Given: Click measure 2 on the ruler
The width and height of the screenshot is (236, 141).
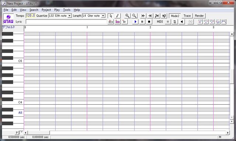Looking at the screenshot, I should [150, 27].
